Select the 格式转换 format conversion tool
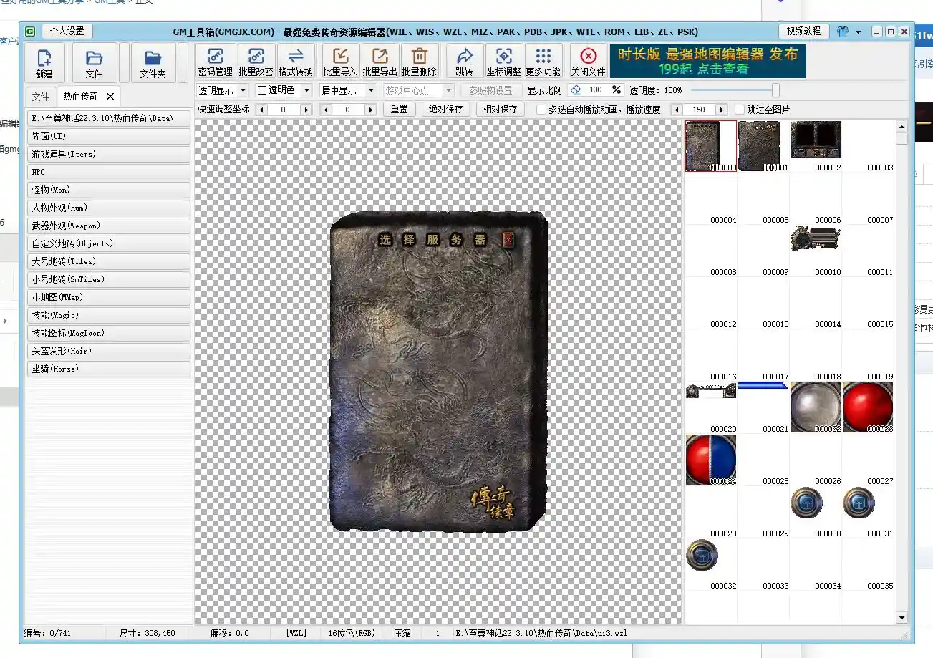Viewport: 933px width, 658px height. click(296, 62)
